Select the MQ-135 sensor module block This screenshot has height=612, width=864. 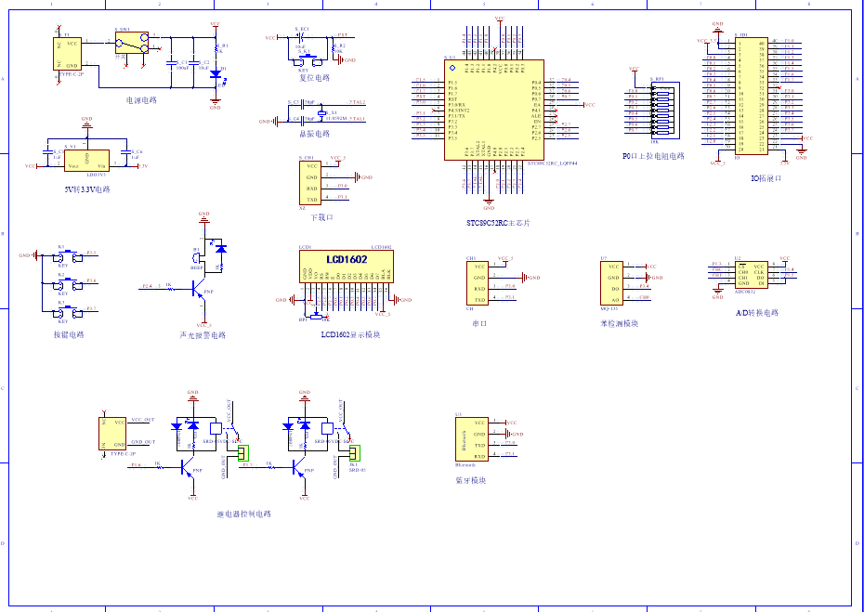click(611, 283)
